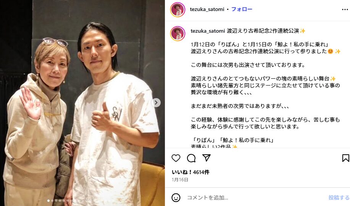View the いいね！4614件 likes list

(x=190, y=172)
